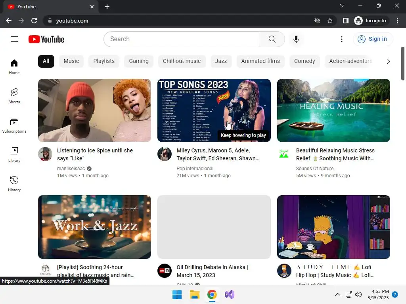Open Bart Simpson Study Time thumbnail
The image size is (406, 304).
point(333,227)
